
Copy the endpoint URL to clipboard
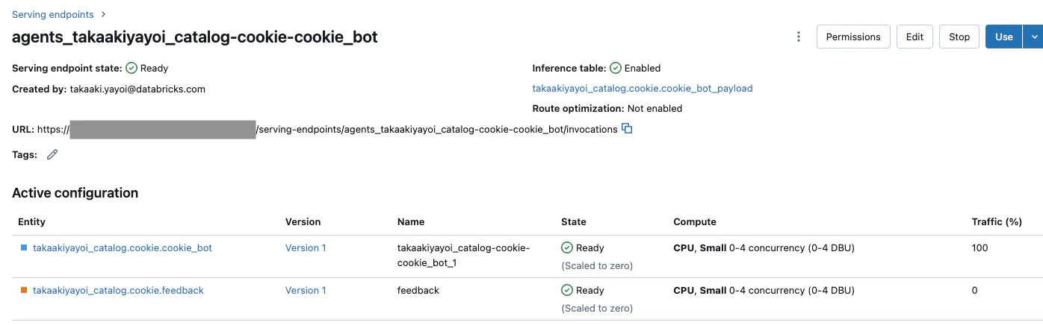pyautogui.click(x=628, y=129)
